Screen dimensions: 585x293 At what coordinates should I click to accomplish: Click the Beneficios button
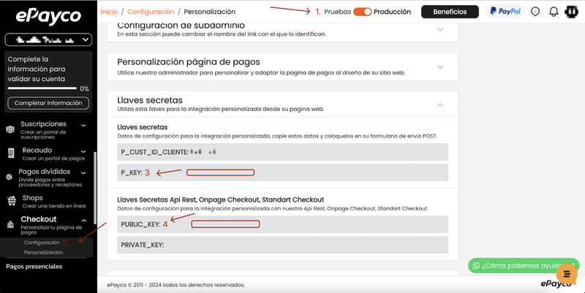coord(450,12)
